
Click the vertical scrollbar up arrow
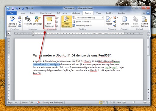click(148, 37)
